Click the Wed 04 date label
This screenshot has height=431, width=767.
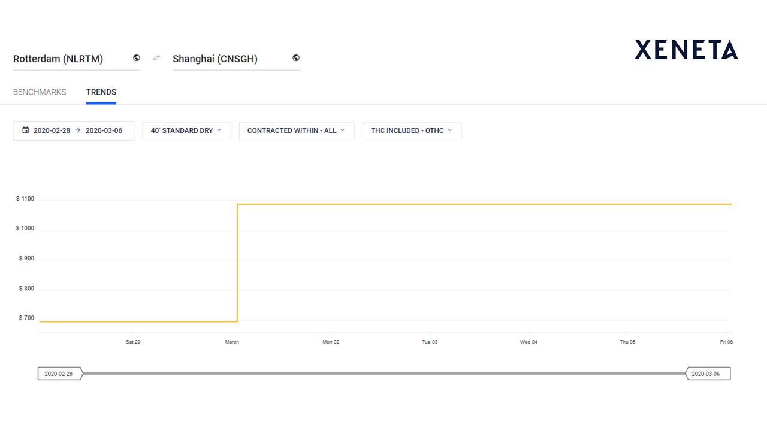click(529, 342)
